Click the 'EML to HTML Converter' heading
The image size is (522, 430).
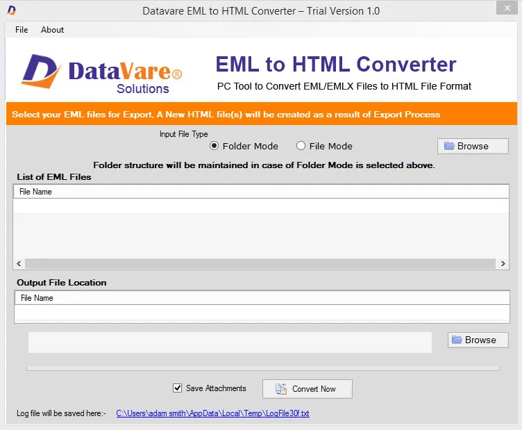pos(335,65)
